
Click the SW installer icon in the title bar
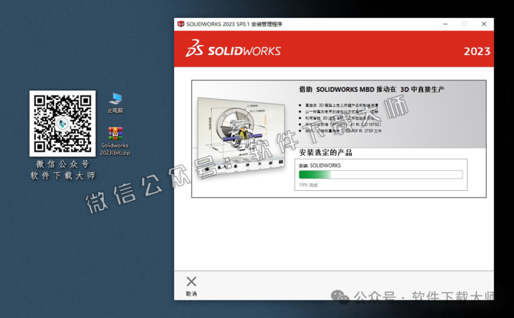(x=182, y=24)
